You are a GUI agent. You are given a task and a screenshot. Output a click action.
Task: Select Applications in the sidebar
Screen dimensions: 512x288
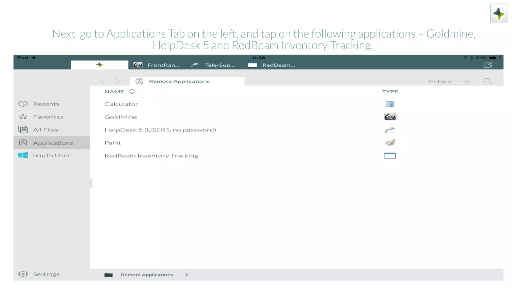click(x=52, y=143)
